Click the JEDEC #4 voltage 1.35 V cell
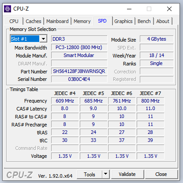Image resolution: width=183 pixels, height=183 pixels. [x=65, y=156]
